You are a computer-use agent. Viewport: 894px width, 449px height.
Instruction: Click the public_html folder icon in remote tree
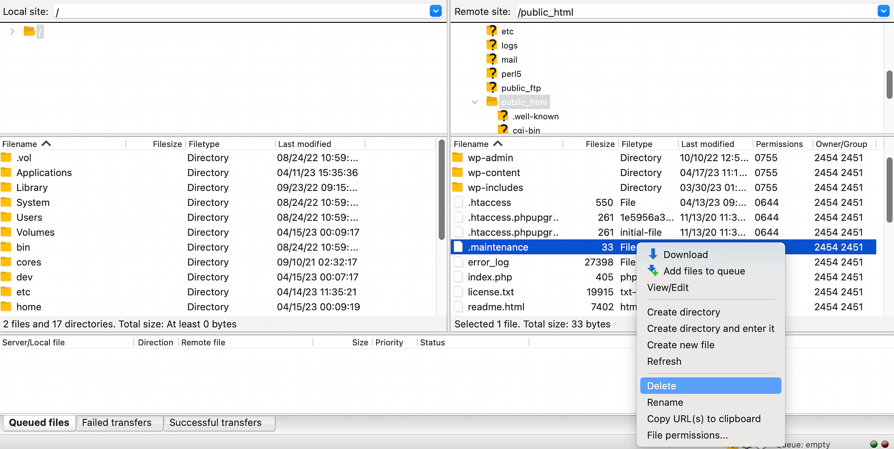[492, 102]
